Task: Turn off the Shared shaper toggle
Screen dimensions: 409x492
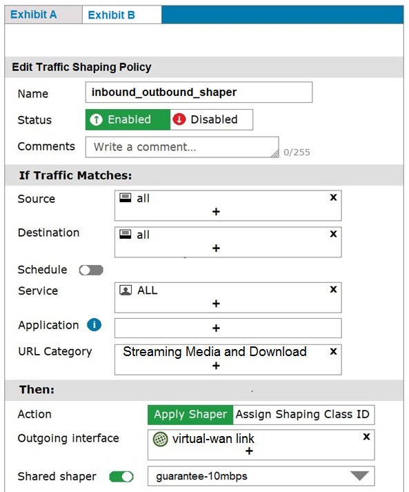Action: [x=121, y=477]
